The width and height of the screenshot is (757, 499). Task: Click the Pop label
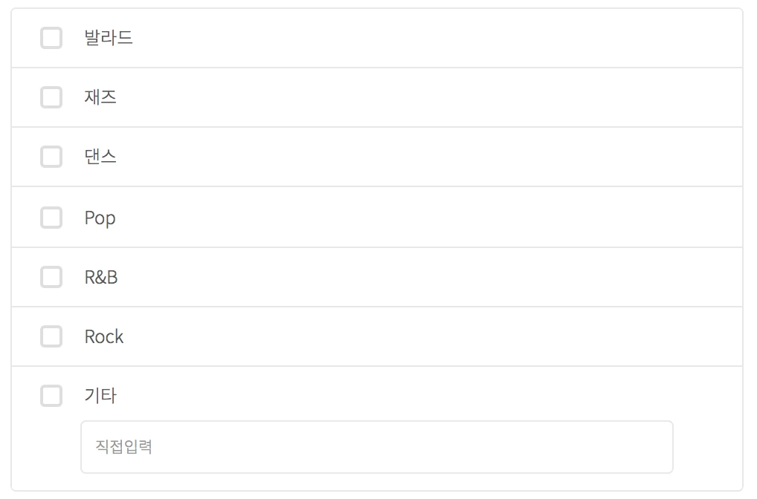(x=100, y=218)
